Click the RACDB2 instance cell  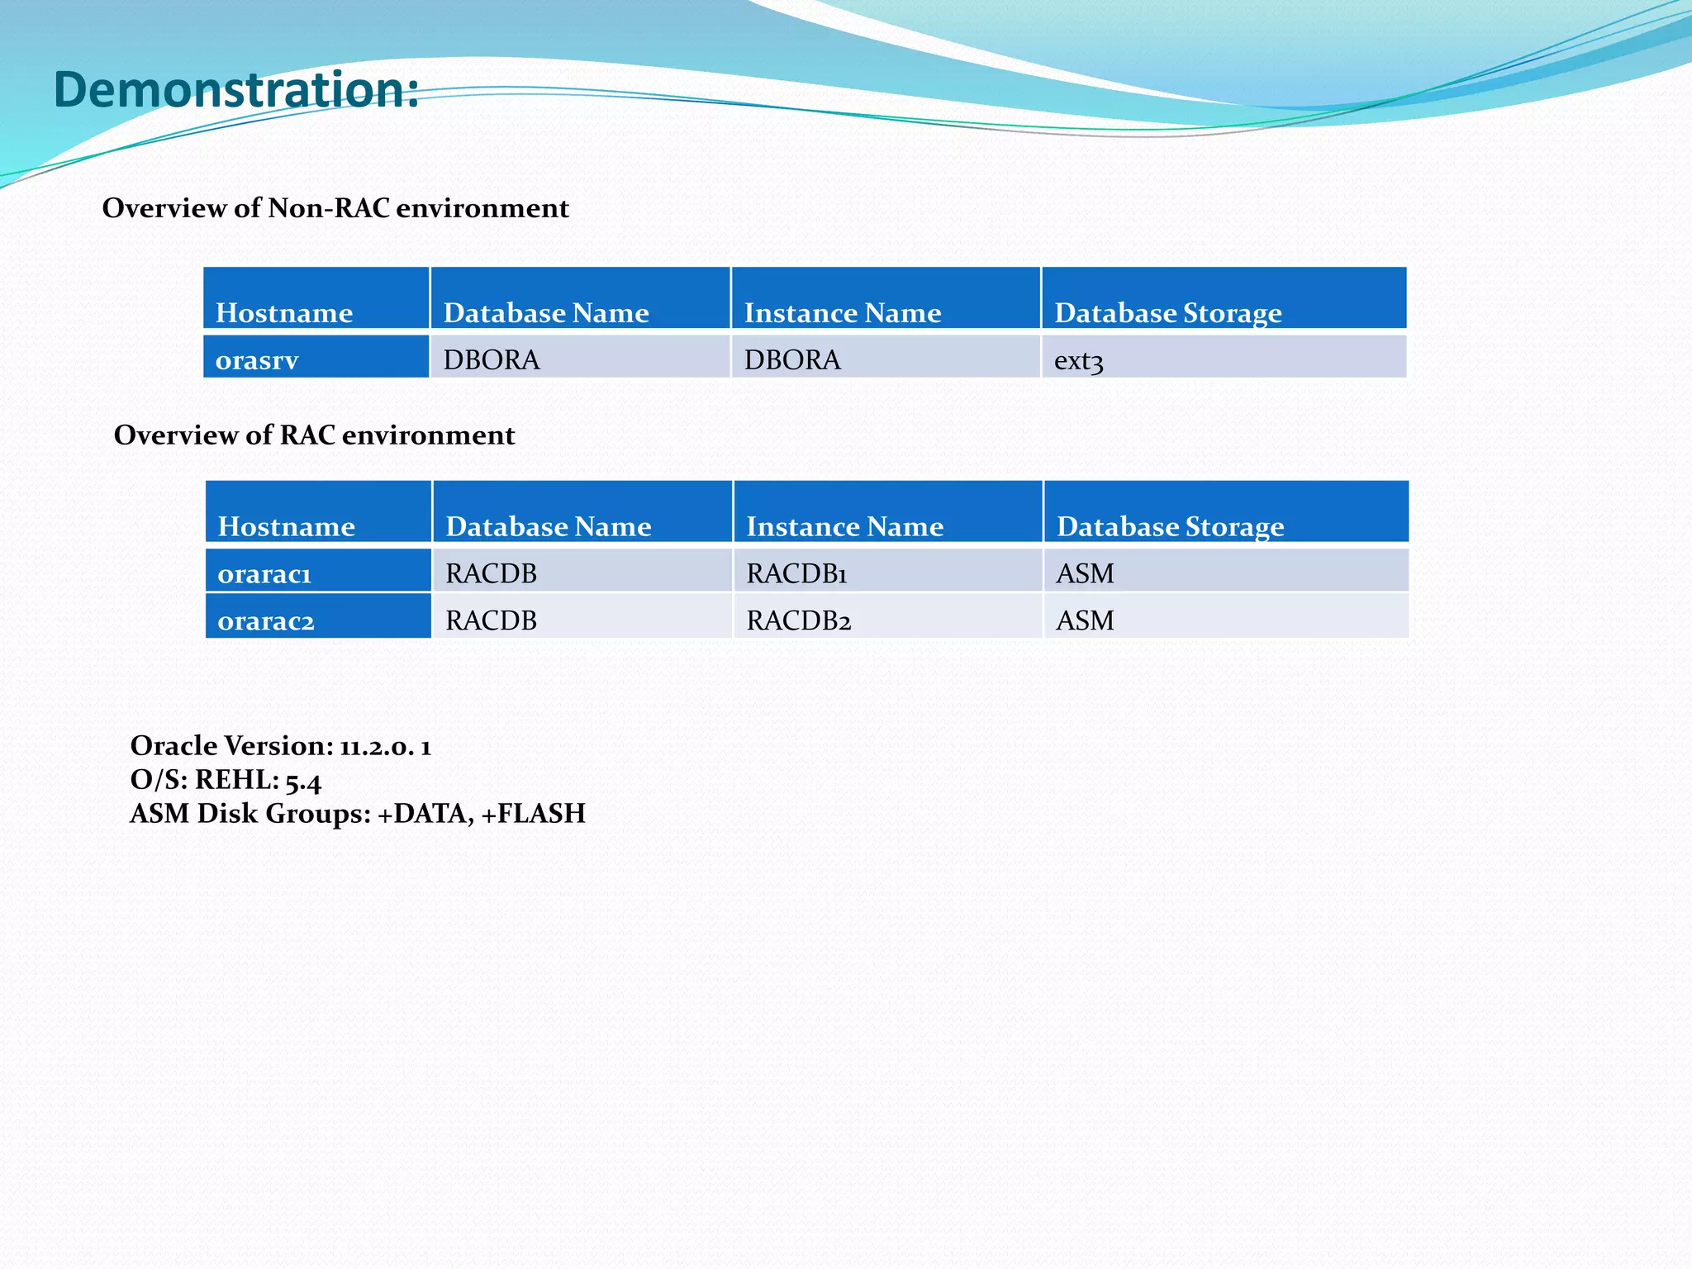pos(798,620)
